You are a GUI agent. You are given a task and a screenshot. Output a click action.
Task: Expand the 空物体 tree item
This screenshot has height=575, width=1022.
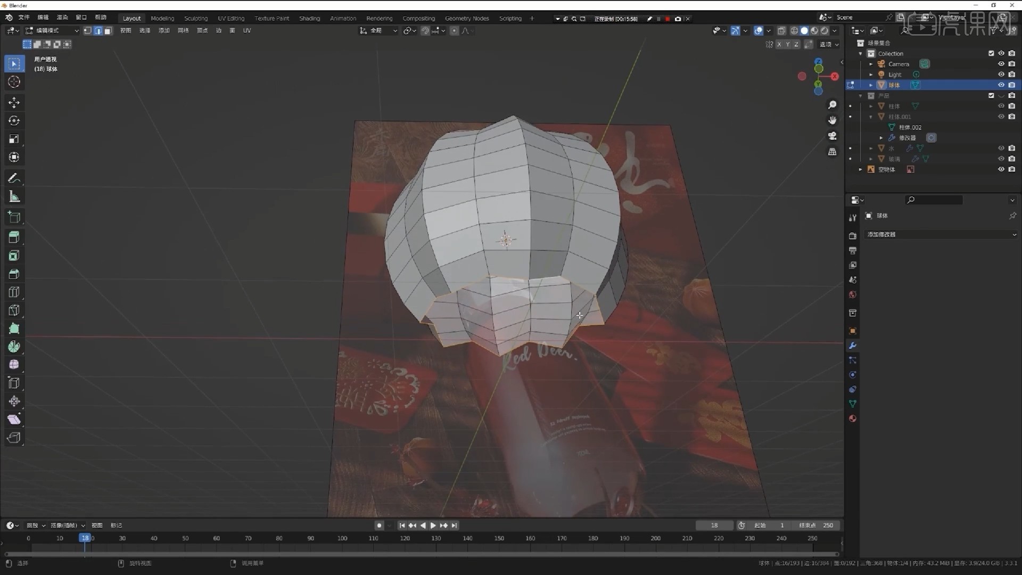(861, 170)
